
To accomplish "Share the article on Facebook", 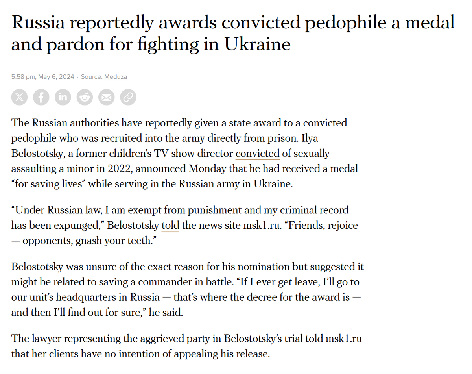I will coord(41,97).
